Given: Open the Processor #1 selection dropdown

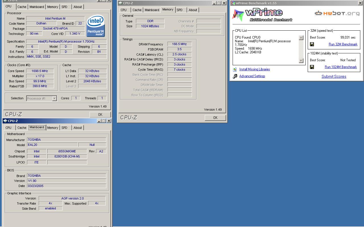Looking at the screenshot, I should pyautogui.click(x=54, y=98).
